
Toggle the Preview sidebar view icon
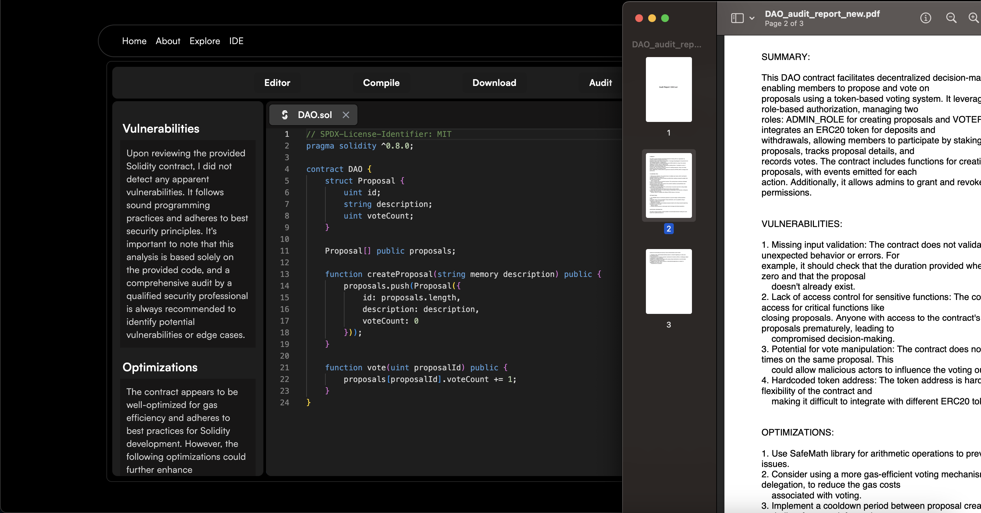[737, 18]
